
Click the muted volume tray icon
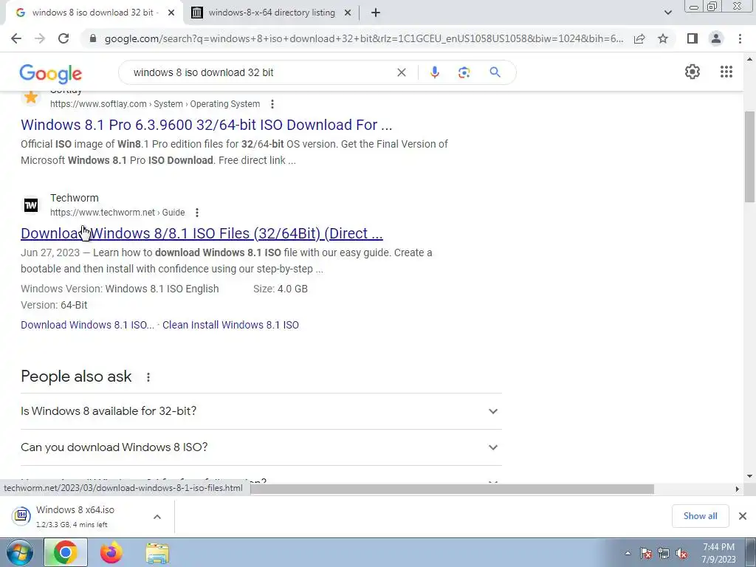coord(681,553)
